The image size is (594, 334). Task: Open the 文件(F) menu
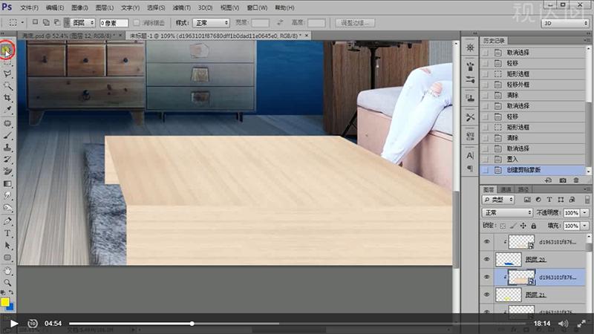(29, 7)
